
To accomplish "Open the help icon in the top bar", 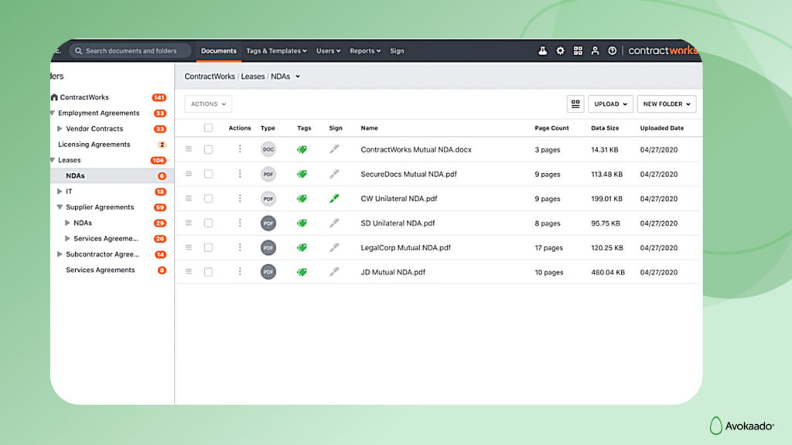I will [612, 50].
